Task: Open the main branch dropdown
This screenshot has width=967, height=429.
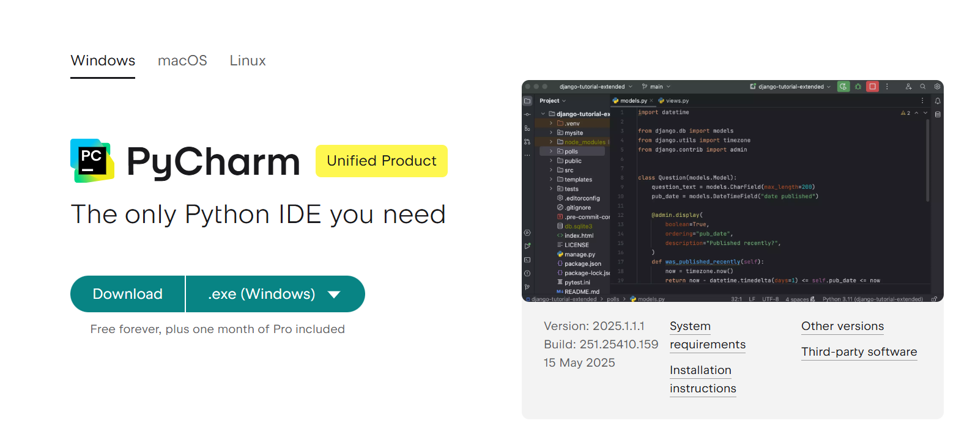Action: click(656, 87)
